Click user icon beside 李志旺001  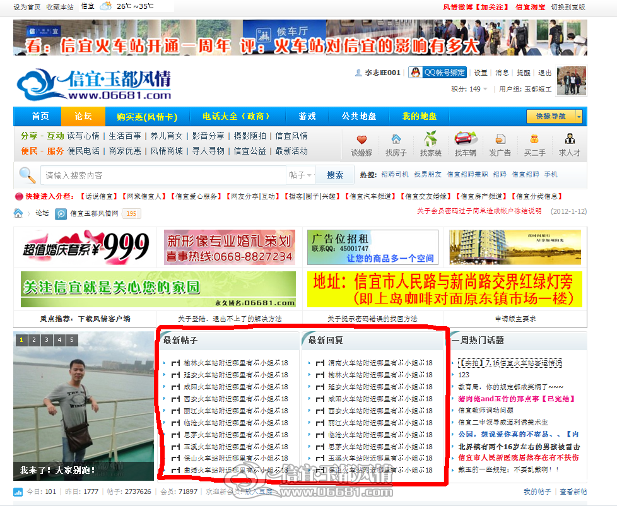[x=358, y=73]
